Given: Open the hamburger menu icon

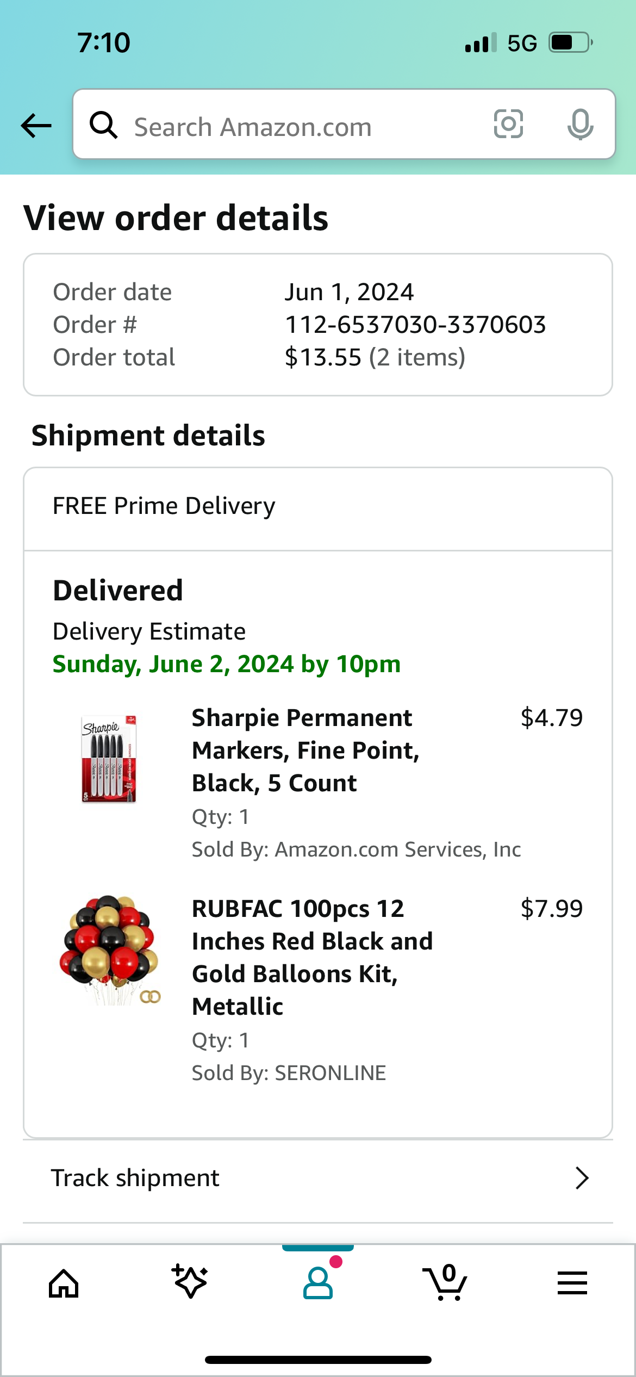Looking at the screenshot, I should click(572, 1283).
